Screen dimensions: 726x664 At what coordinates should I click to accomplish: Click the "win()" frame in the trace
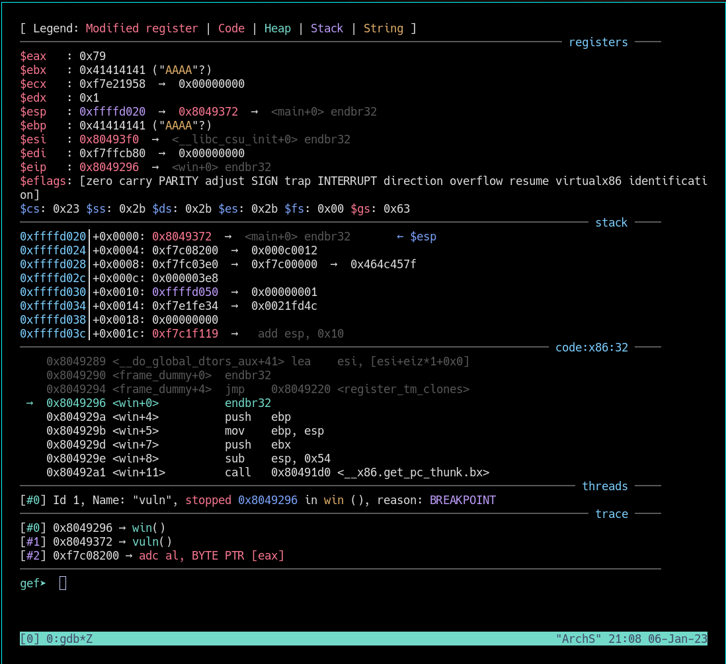coord(149,528)
